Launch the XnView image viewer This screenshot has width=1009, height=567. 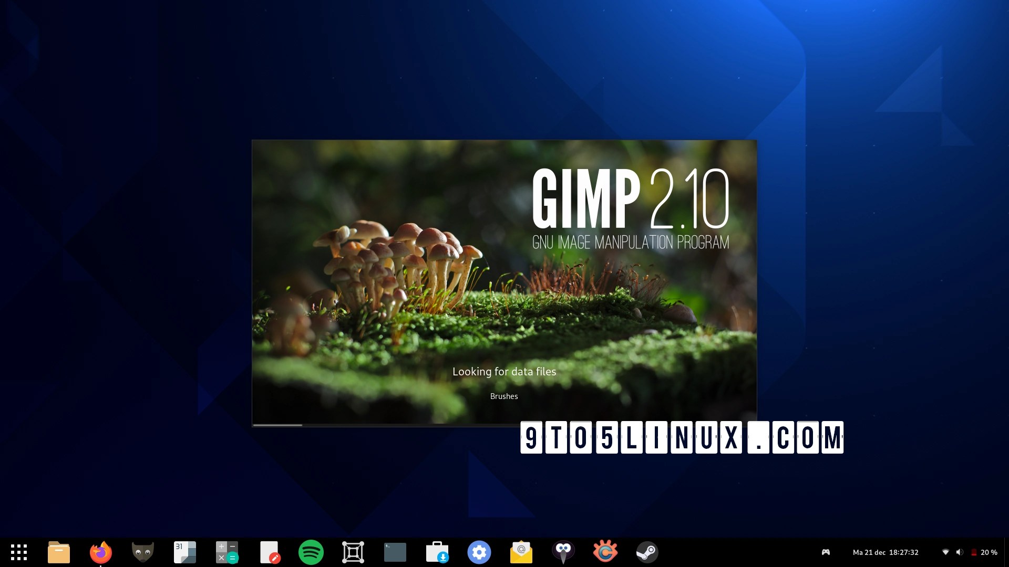606,552
